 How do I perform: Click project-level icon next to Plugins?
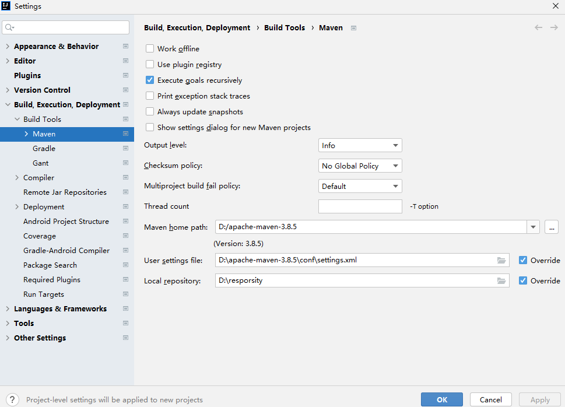pyautogui.click(x=125, y=75)
